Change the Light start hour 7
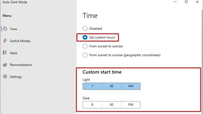The width and height of the screenshot is (203, 114). pos(92,86)
